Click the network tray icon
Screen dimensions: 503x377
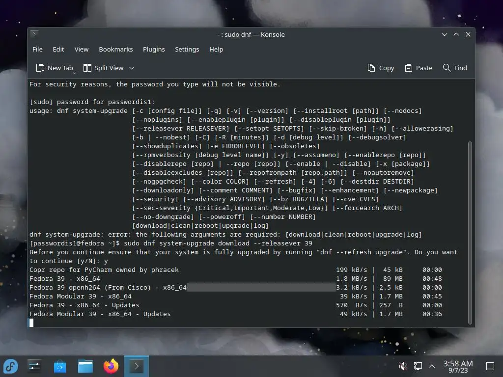[x=418, y=366]
